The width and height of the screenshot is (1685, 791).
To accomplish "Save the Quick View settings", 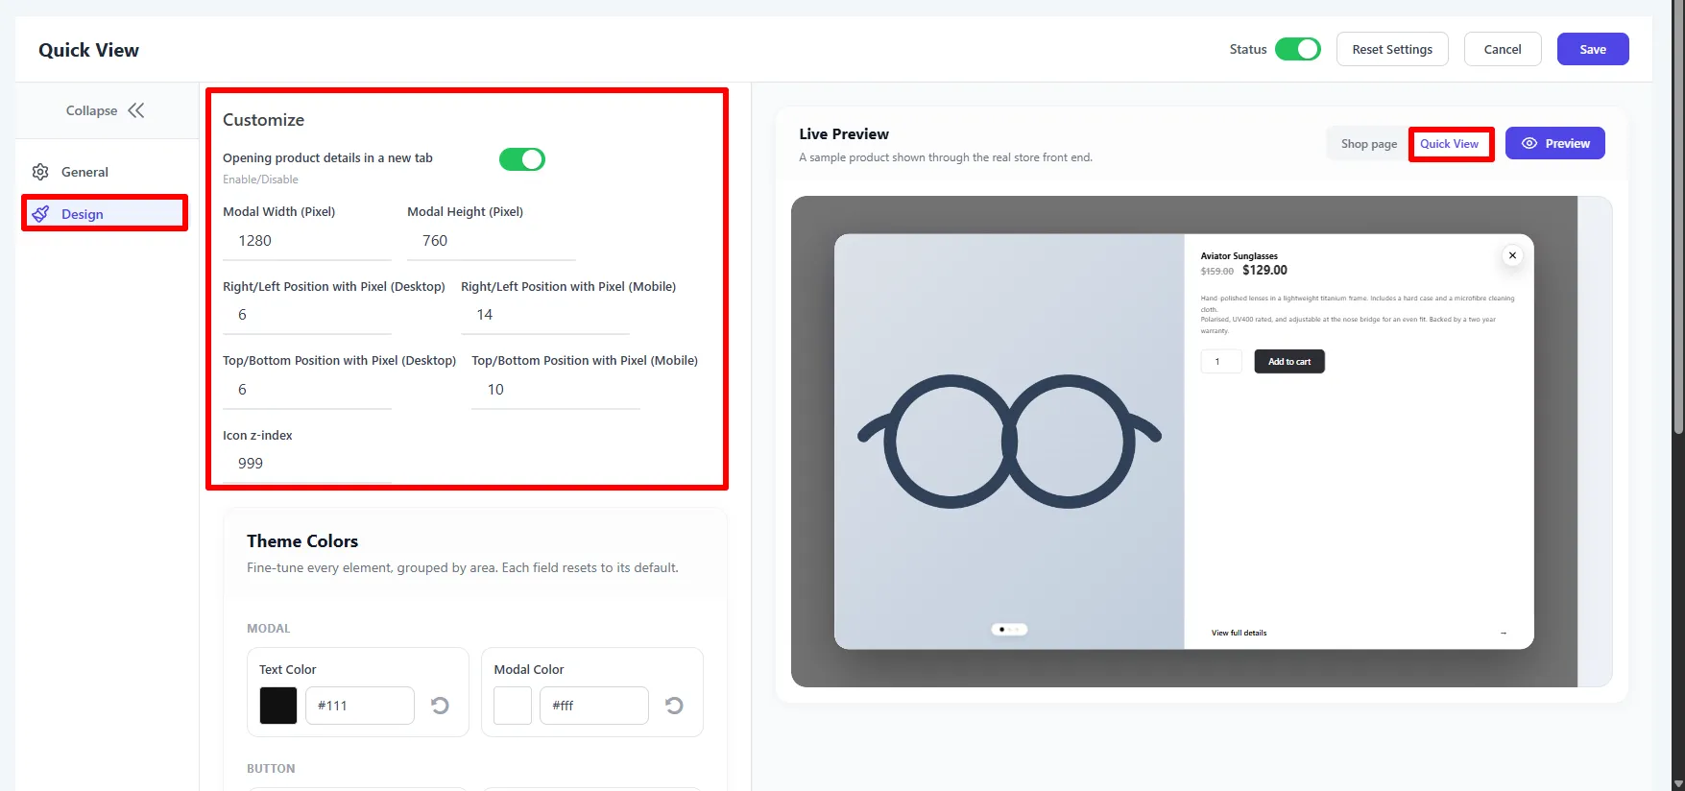I will pyautogui.click(x=1593, y=49).
